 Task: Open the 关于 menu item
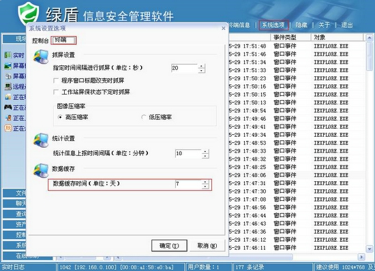click(x=324, y=25)
